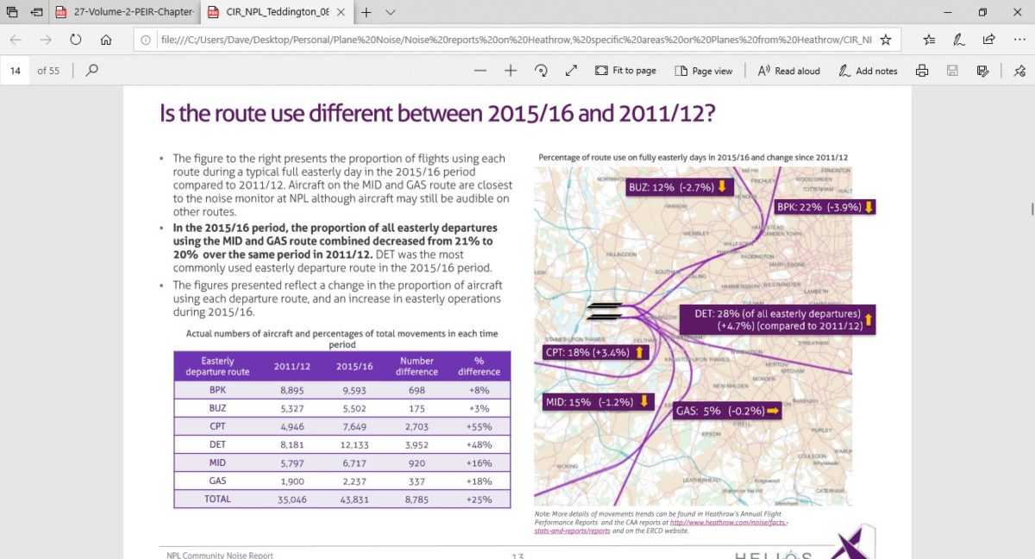Click the address bar URL
The width and height of the screenshot is (1035, 559).
(517, 40)
